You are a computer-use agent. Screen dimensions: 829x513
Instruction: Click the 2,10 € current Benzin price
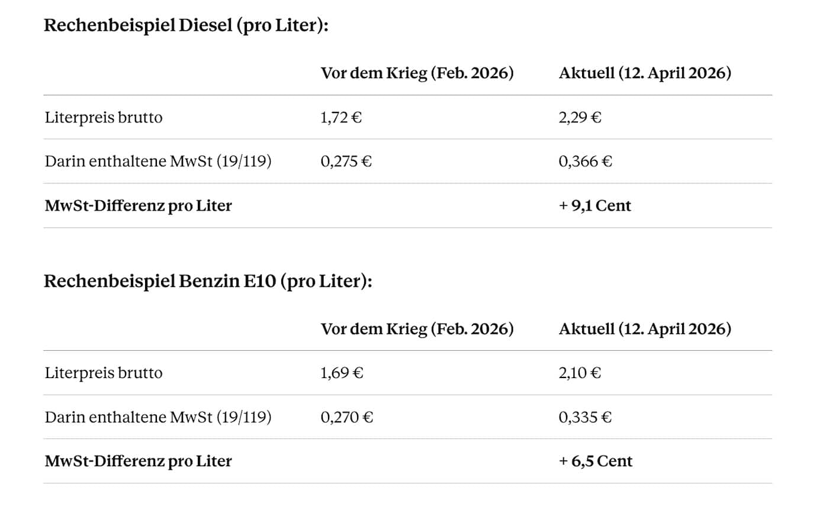click(580, 373)
